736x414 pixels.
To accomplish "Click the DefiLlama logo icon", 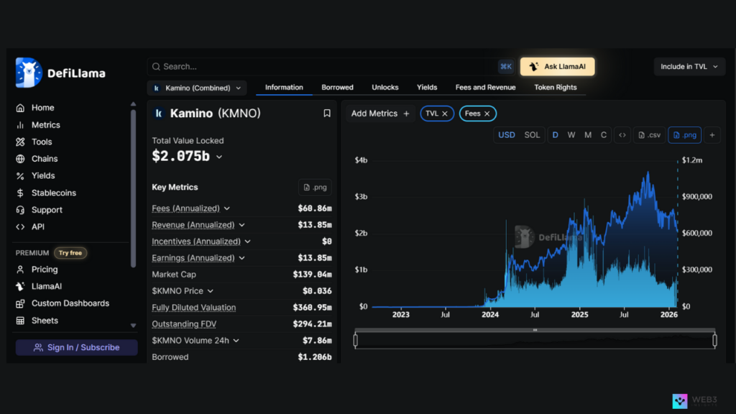I will (x=29, y=73).
